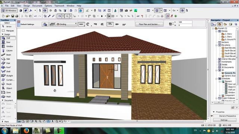Click the wall top height input field
The height and width of the screenshot is (134, 239).
185,22
